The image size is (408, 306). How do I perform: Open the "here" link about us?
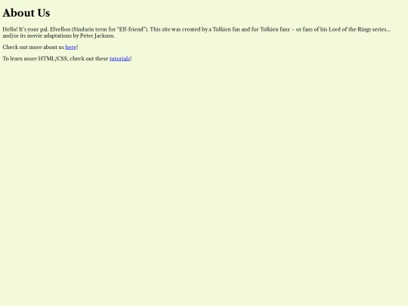point(71,47)
